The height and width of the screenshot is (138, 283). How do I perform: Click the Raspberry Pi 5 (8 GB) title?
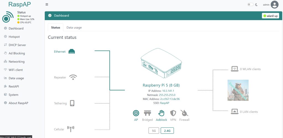pyautogui.click(x=161, y=85)
